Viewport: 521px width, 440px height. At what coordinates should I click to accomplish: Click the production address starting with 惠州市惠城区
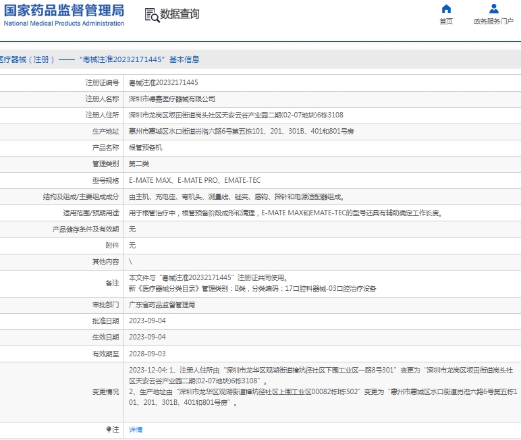point(241,132)
